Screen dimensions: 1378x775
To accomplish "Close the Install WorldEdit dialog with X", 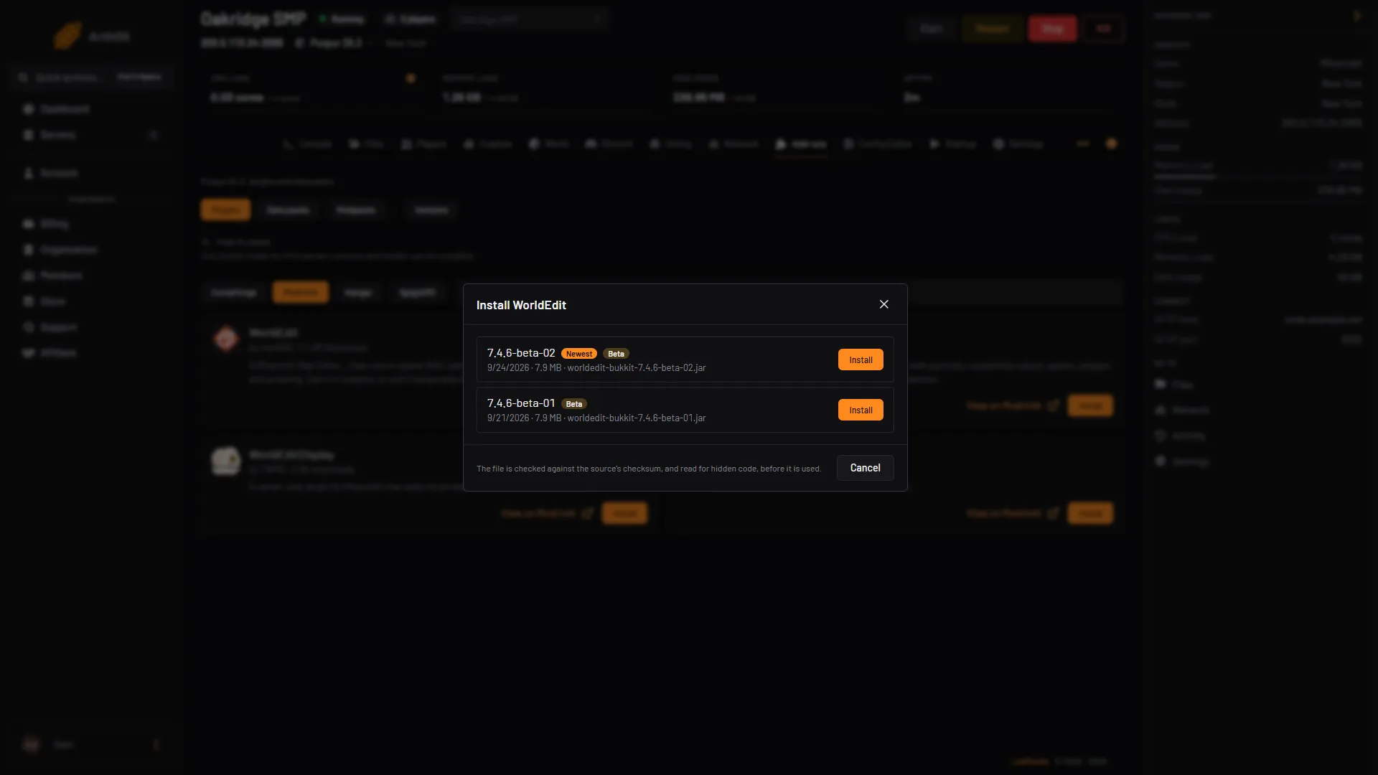I will tap(883, 304).
